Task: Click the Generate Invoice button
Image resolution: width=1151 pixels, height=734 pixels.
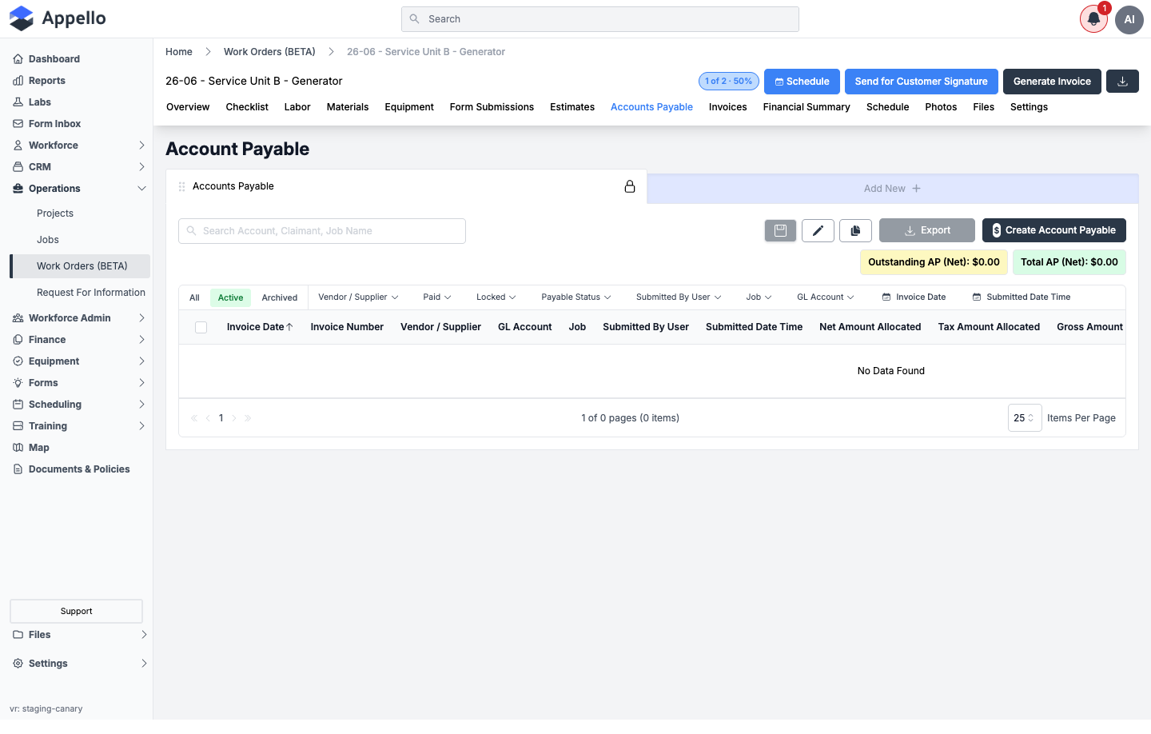Action: pyautogui.click(x=1052, y=82)
